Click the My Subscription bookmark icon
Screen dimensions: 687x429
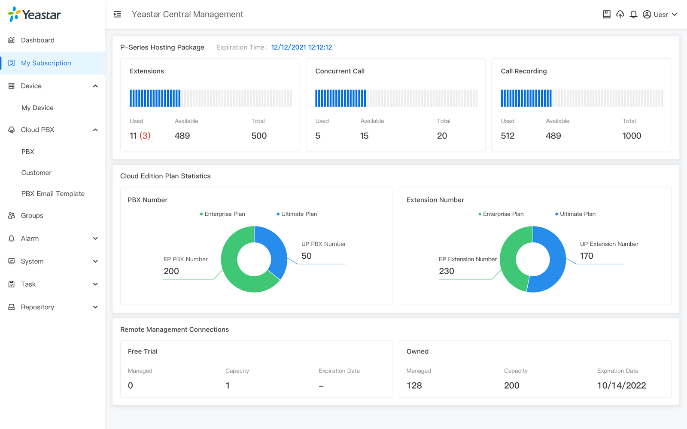click(12, 63)
